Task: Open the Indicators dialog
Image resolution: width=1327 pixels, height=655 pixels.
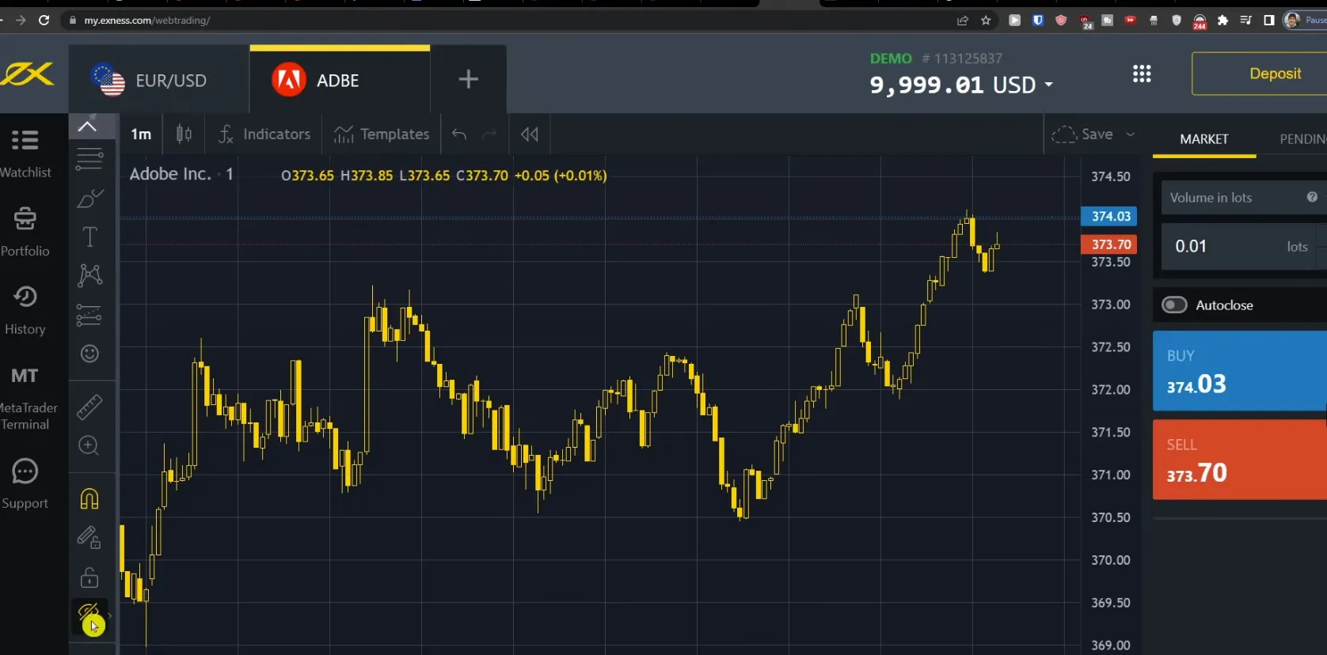Action: coord(265,134)
